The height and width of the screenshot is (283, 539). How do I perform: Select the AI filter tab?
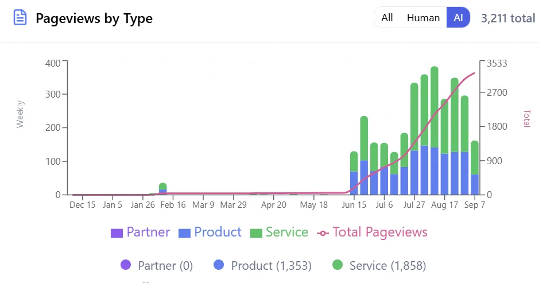(x=458, y=18)
